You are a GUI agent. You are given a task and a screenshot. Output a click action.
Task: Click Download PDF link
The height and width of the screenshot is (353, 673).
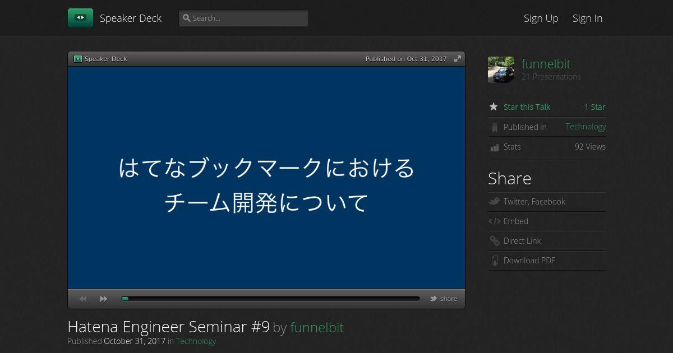529,261
